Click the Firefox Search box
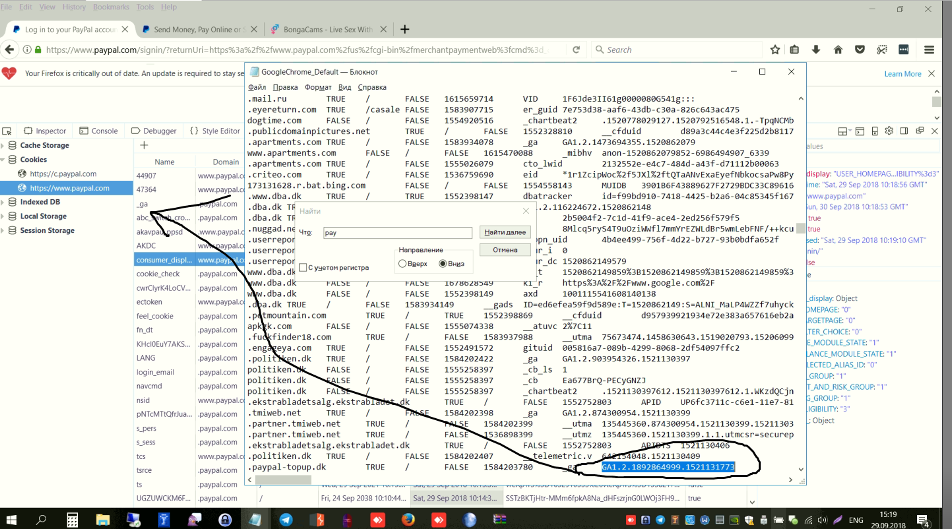This screenshot has width=952, height=529. [676, 49]
